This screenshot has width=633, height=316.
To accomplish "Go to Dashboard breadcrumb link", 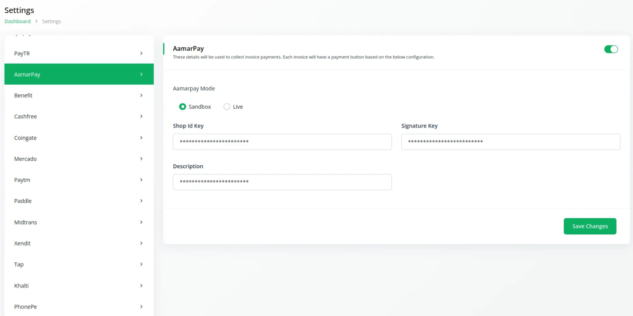I will [x=18, y=21].
